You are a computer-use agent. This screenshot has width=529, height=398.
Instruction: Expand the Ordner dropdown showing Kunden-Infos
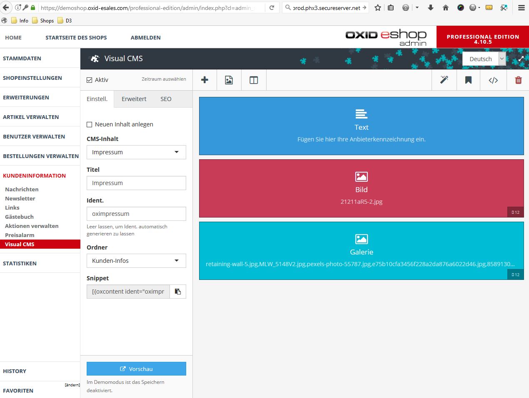tap(136, 261)
